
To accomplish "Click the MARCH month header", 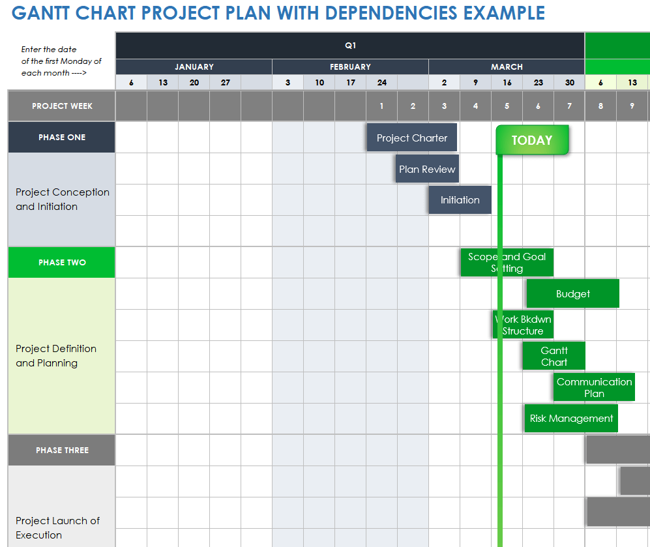I will pos(507,67).
